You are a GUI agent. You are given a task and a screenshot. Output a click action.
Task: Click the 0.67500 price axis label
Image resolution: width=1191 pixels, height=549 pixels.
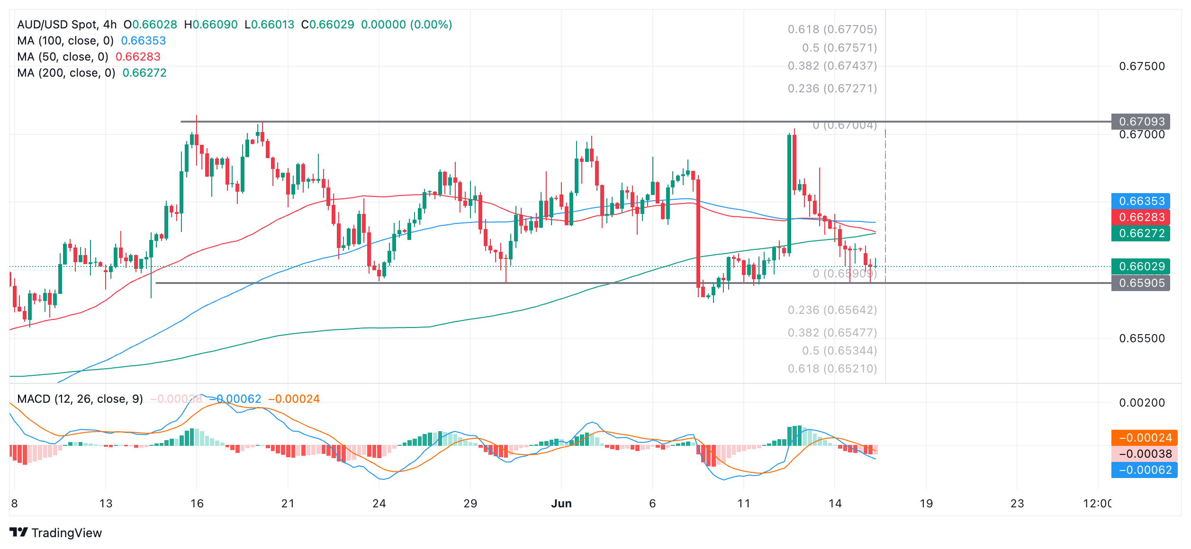click(1142, 66)
